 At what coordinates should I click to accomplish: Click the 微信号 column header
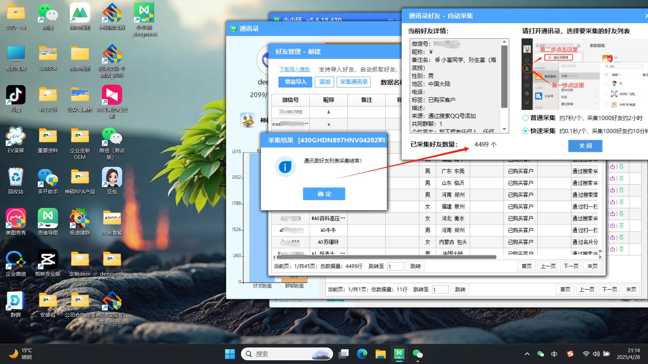[x=290, y=100]
